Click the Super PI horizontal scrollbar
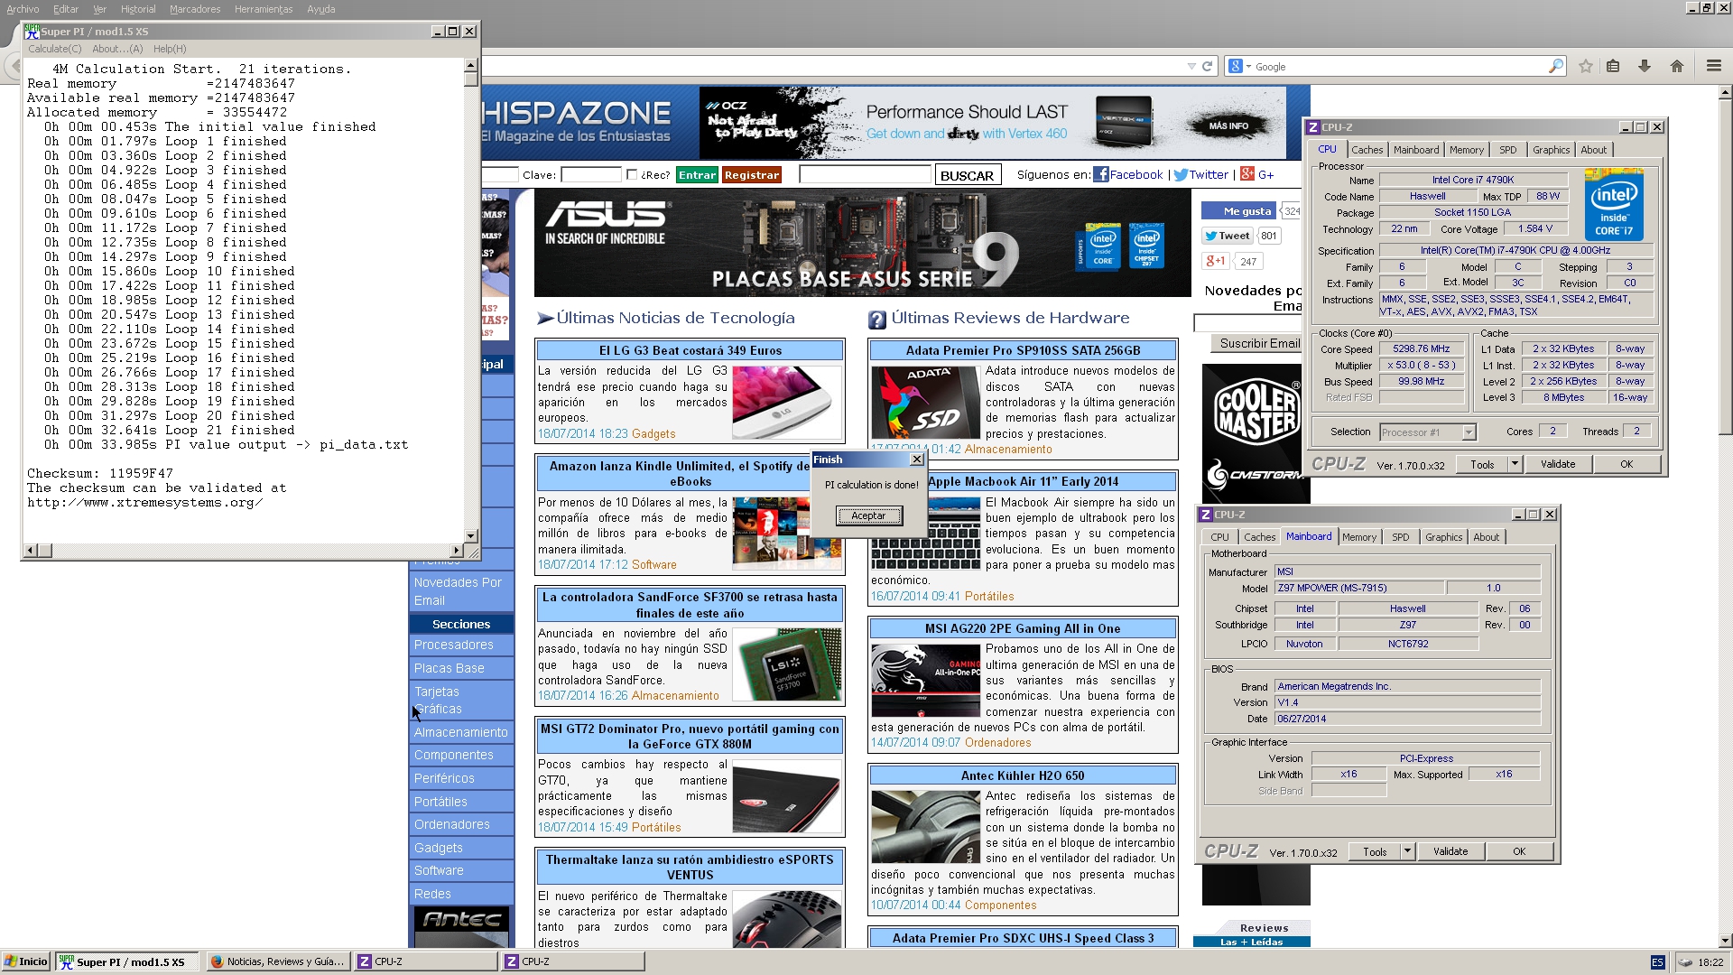 coord(244,550)
